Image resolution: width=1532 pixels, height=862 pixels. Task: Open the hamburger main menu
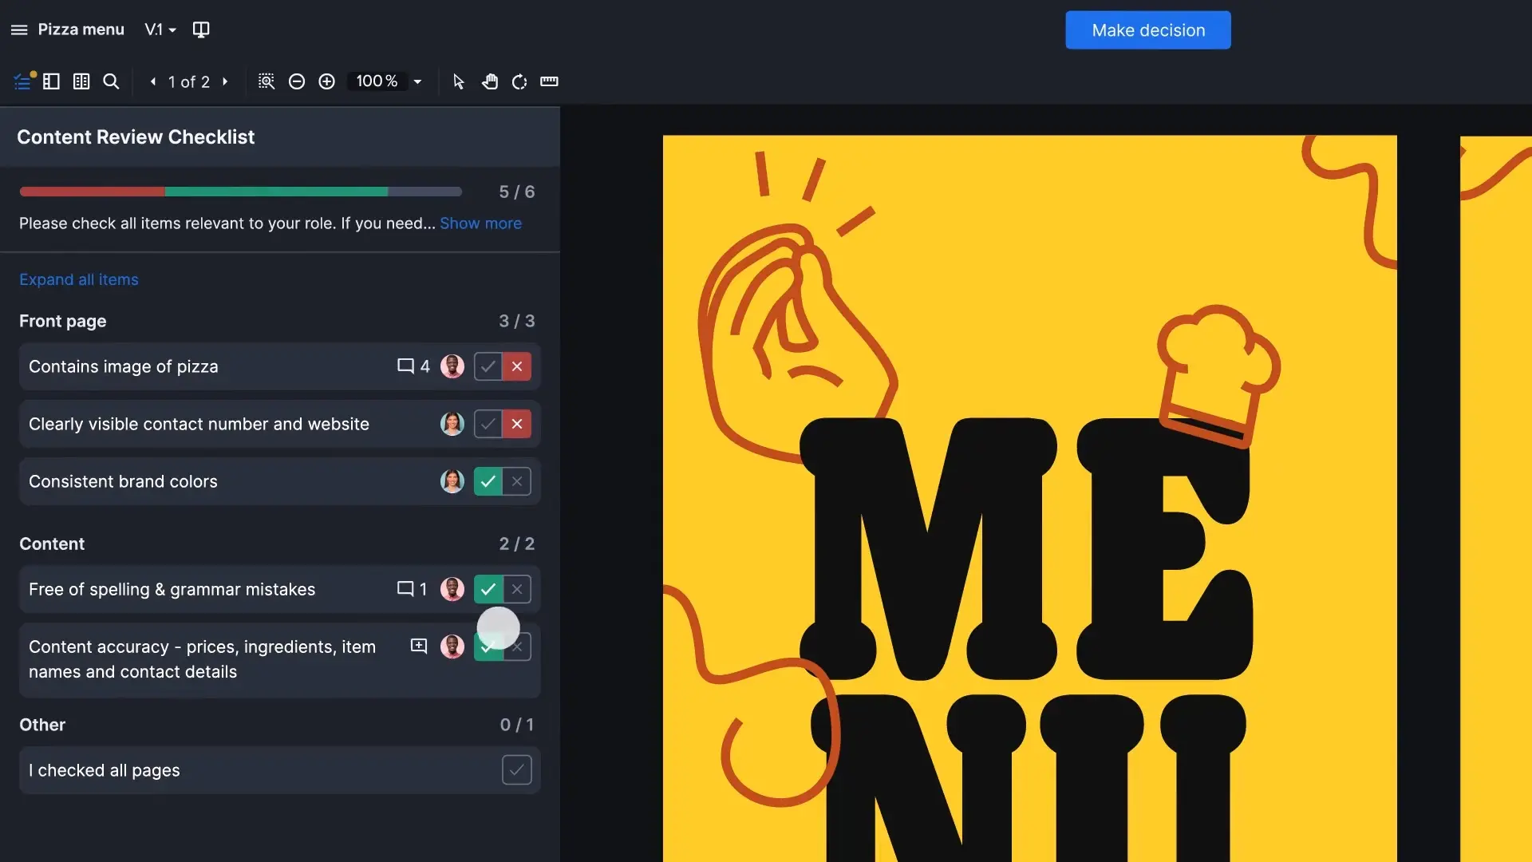tap(19, 30)
